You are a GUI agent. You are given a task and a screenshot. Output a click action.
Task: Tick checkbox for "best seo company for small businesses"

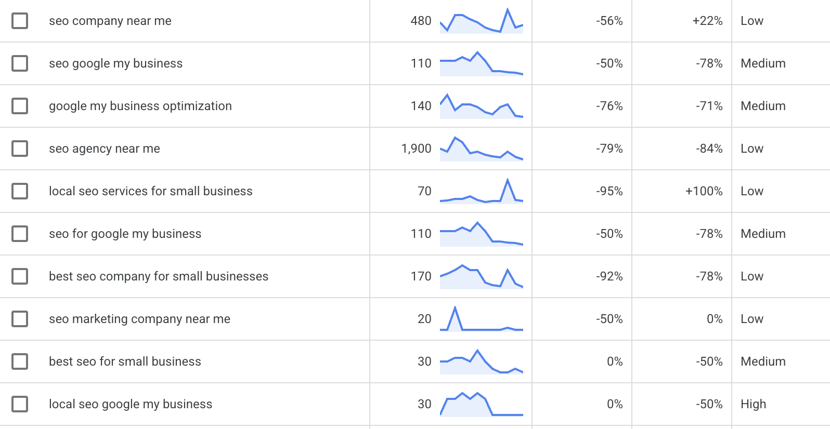19,276
